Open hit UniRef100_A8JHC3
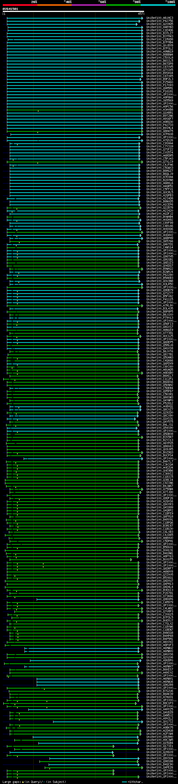The height and width of the screenshot is (784, 178). point(160,18)
